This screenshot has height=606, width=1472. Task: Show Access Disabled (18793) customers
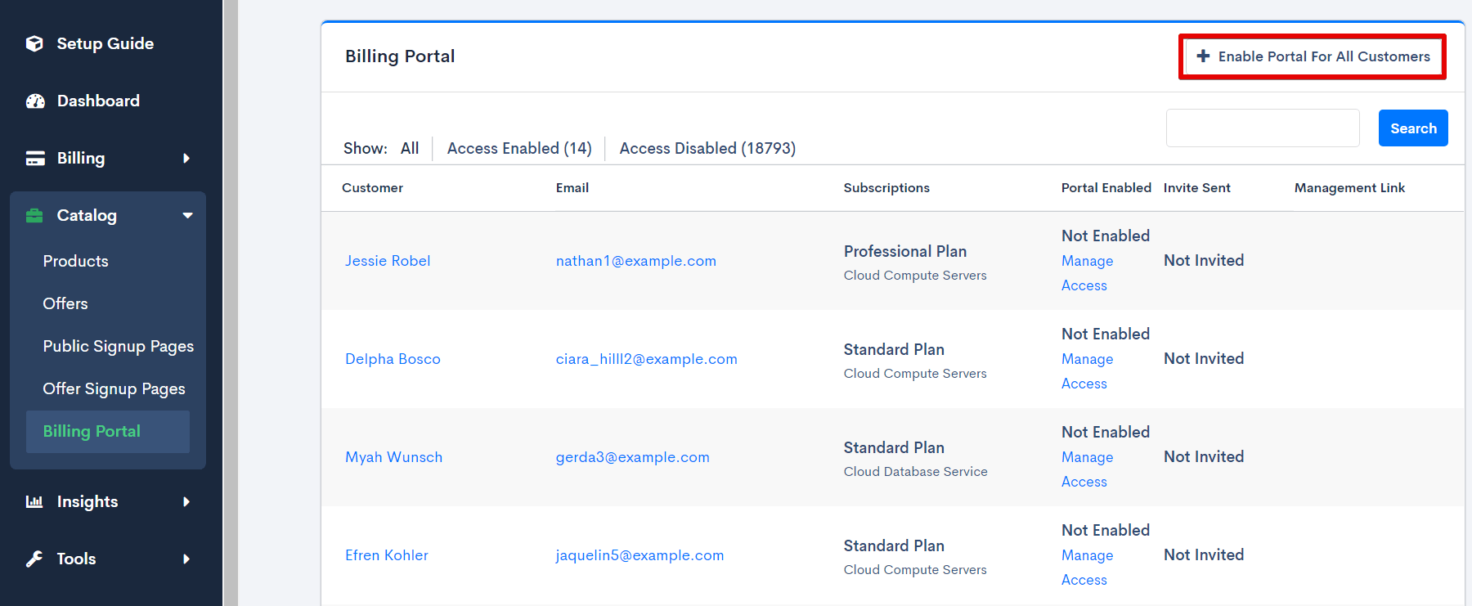707,148
